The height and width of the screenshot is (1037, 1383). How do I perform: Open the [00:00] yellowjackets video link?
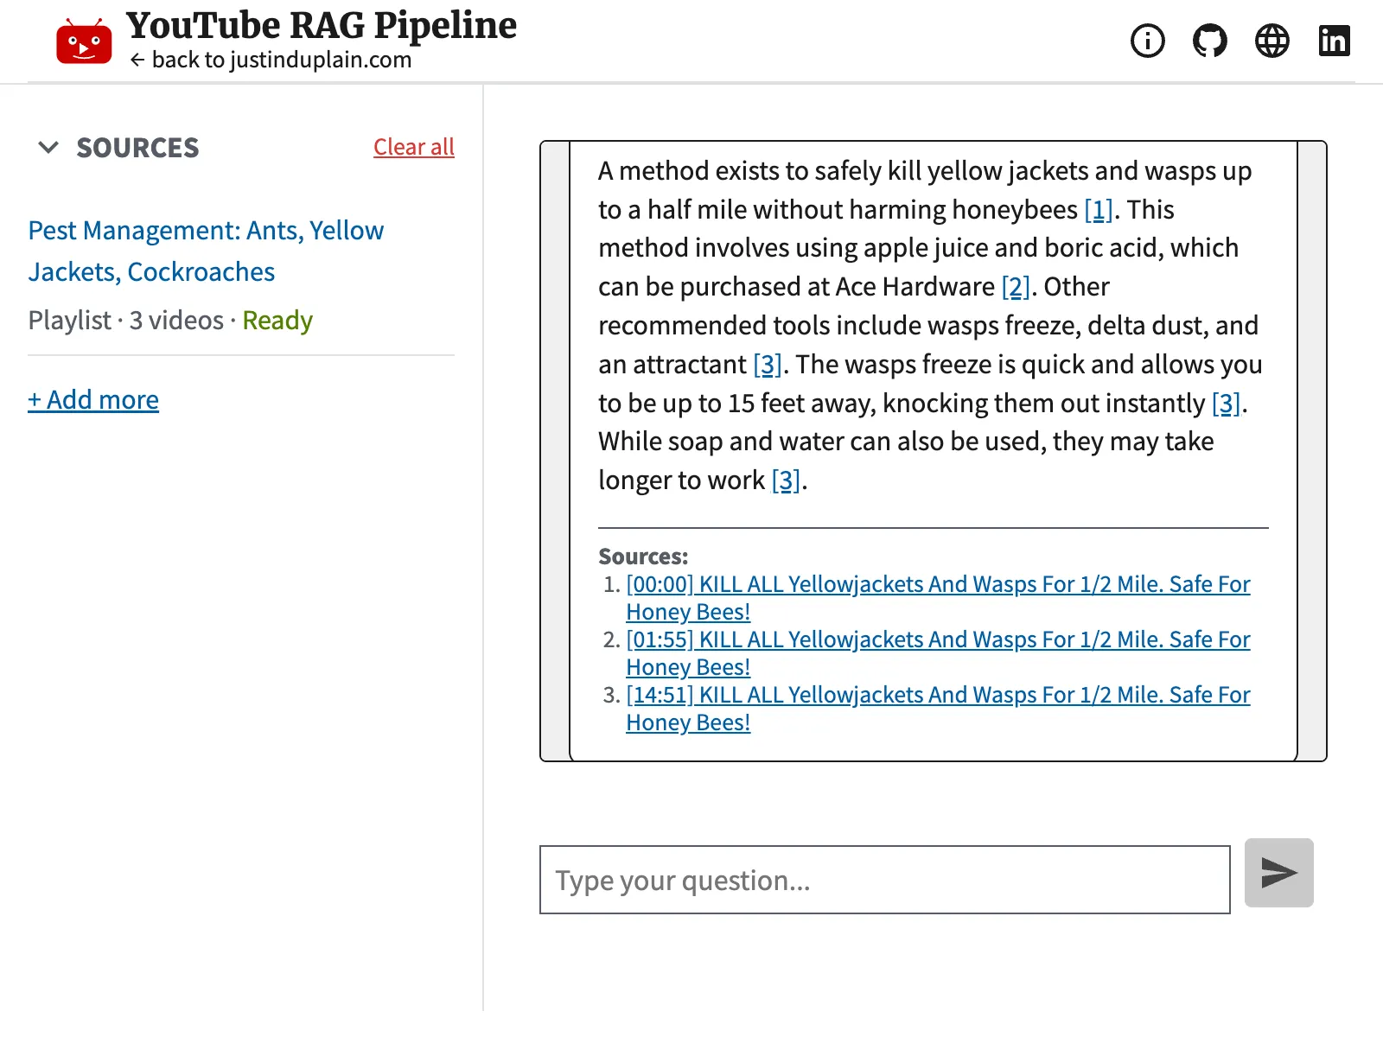point(938,584)
